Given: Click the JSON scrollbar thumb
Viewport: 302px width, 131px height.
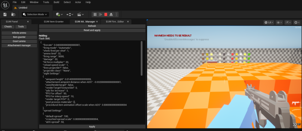Looking at the screenshot, I should [142, 58].
